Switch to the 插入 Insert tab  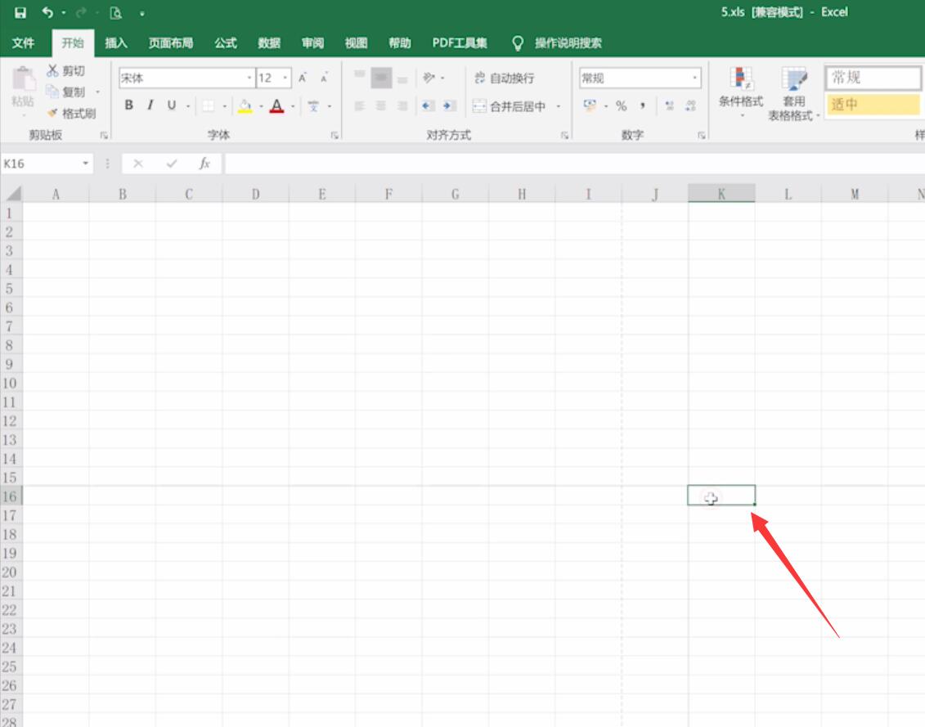coord(115,43)
